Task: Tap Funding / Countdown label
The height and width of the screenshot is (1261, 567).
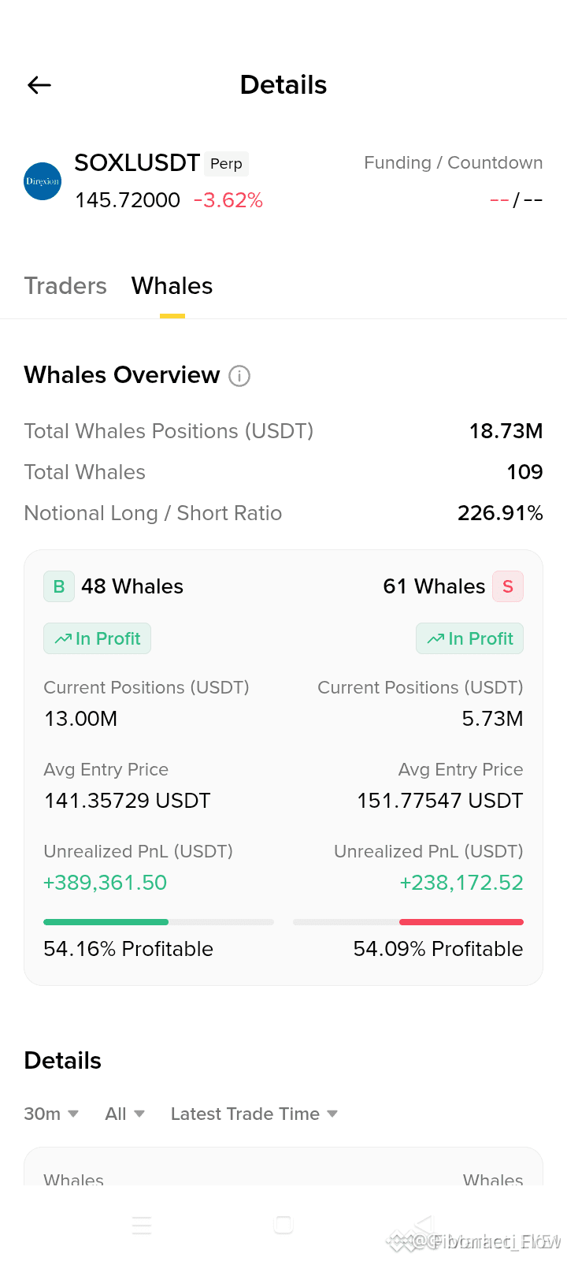Action: point(454,163)
